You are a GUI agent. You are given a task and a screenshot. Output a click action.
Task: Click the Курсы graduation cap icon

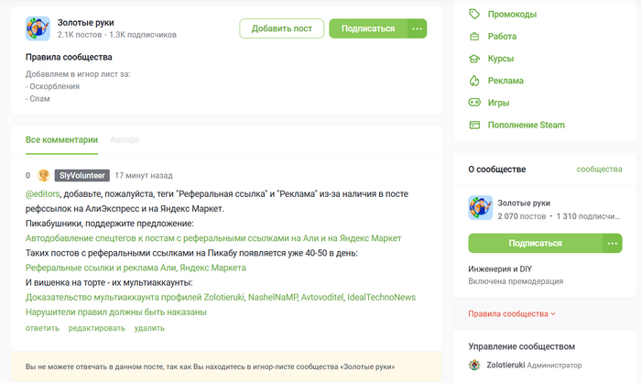tap(474, 59)
